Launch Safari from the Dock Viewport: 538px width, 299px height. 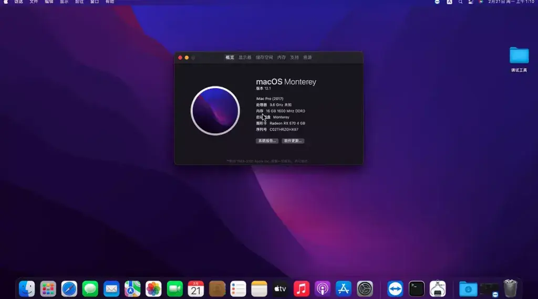(69, 289)
